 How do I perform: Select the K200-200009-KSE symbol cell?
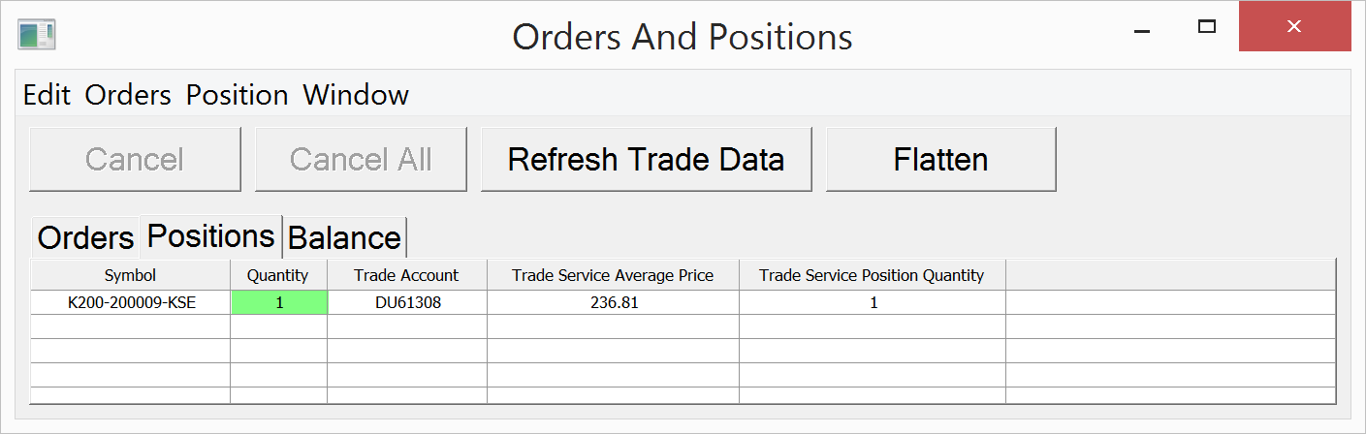click(x=131, y=302)
